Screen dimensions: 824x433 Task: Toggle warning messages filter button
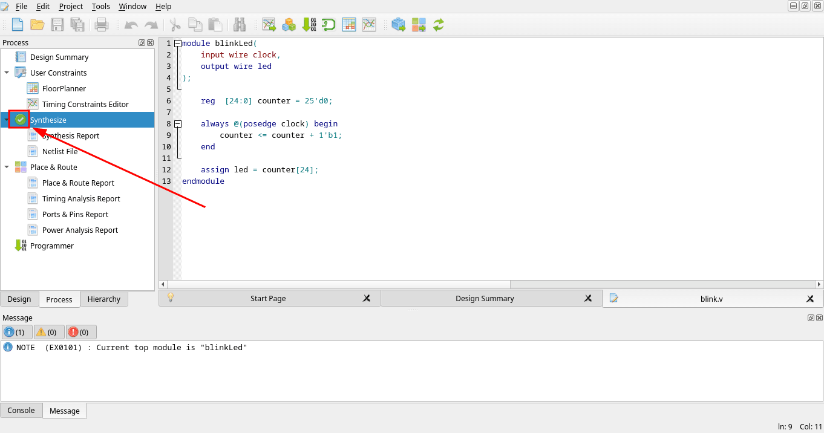point(48,332)
